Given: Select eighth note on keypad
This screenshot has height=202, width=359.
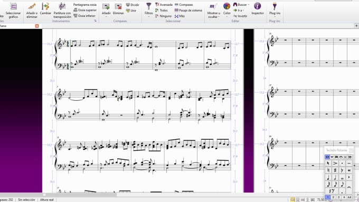Looking at the screenshot, I should pyautogui.click(x=342, y=184).
